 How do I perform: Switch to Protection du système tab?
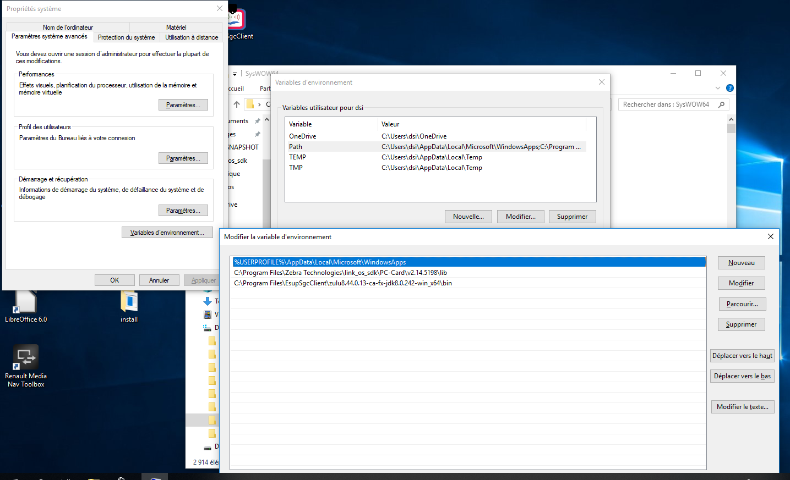click(126, 37)
